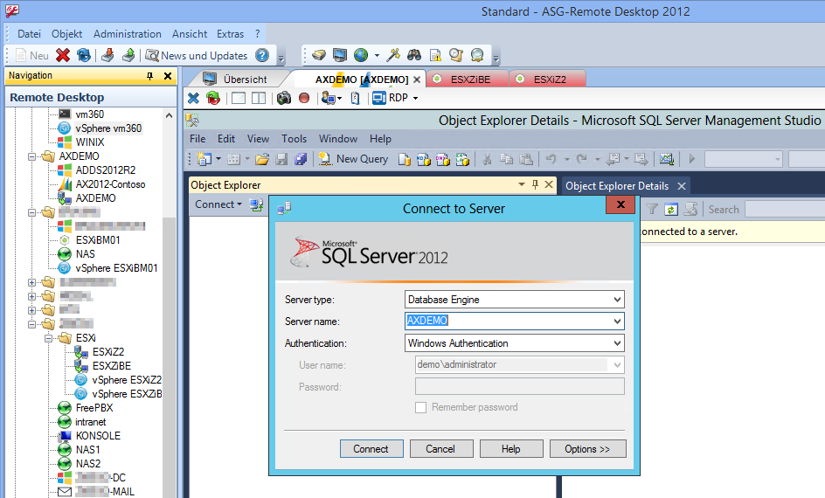Select WINIX in navigation tree
The height and width of the screenshot is (498, 825).
pos(90,142)
